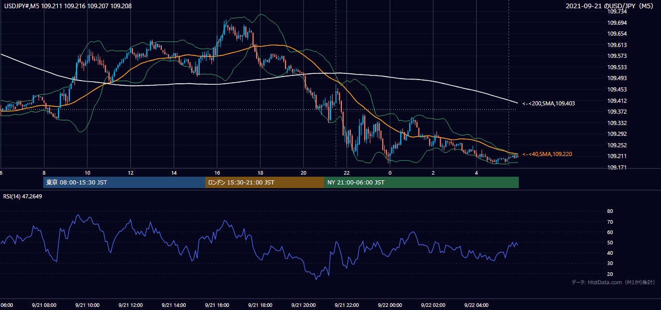Select the 東京 08:00-15:30 JST session bar
The width and height of the screenshot is (661, 310).
pyautogui.click(x=124, y=182)
